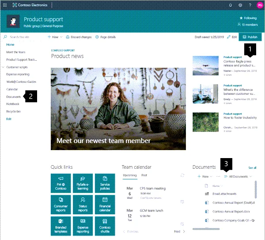Open All Documents view dropdown
The image size is (265, 240).
(x=238, y=176)
